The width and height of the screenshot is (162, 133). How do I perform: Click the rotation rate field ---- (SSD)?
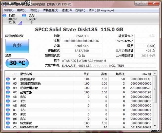[x=145, y=46]
